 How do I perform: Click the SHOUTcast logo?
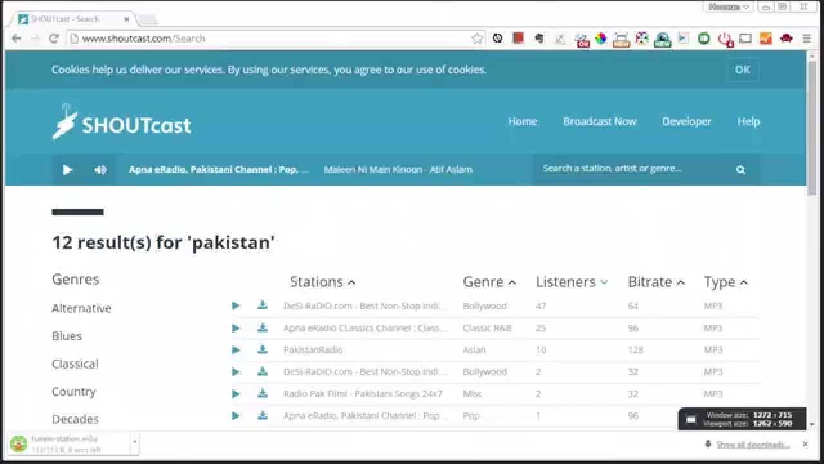point(122,122)
